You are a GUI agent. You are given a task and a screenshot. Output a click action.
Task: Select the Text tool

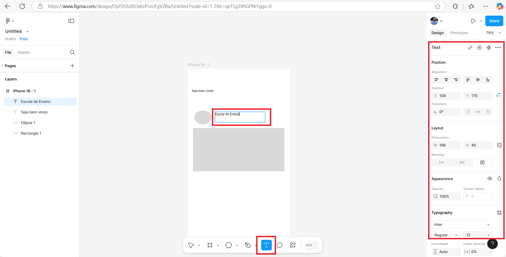click(266, 245)
